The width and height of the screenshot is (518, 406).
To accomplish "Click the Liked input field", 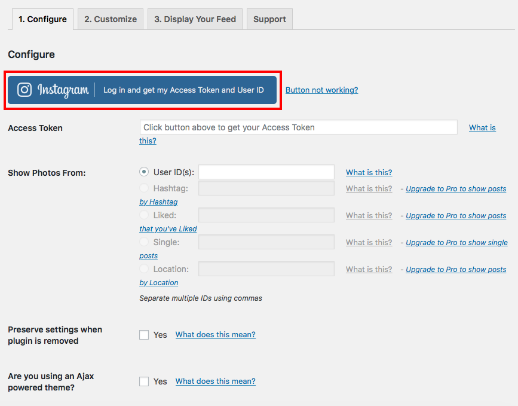I will [266, 215].
